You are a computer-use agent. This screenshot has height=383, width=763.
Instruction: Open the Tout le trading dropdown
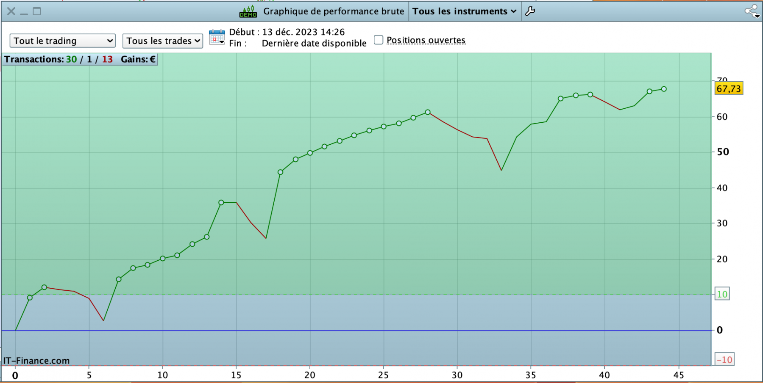click(63, 41)
